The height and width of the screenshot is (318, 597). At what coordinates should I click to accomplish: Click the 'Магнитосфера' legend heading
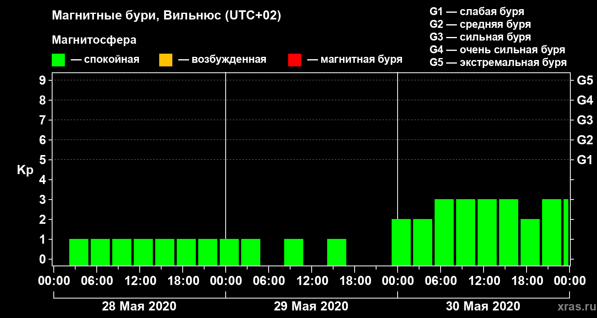point(94,41)
